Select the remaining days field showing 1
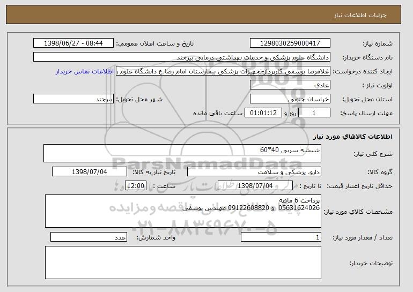Image resolution: width=413 pixels, height=292 pixels. 314,113
